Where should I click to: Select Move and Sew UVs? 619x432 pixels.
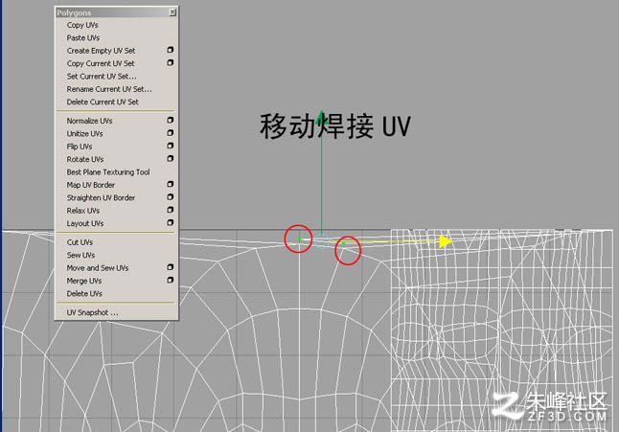click(x=98, y=268)
